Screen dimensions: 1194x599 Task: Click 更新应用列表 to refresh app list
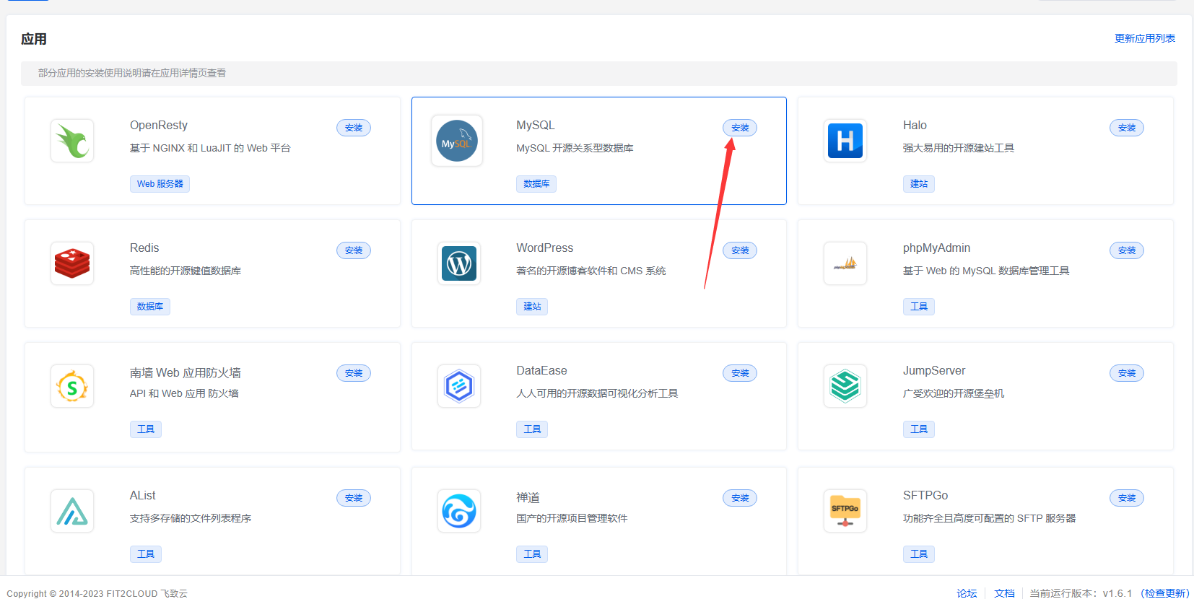[1145, 38]
